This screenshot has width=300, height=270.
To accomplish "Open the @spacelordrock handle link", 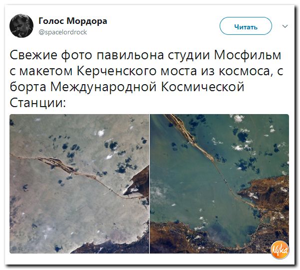I will coord(63,32).
